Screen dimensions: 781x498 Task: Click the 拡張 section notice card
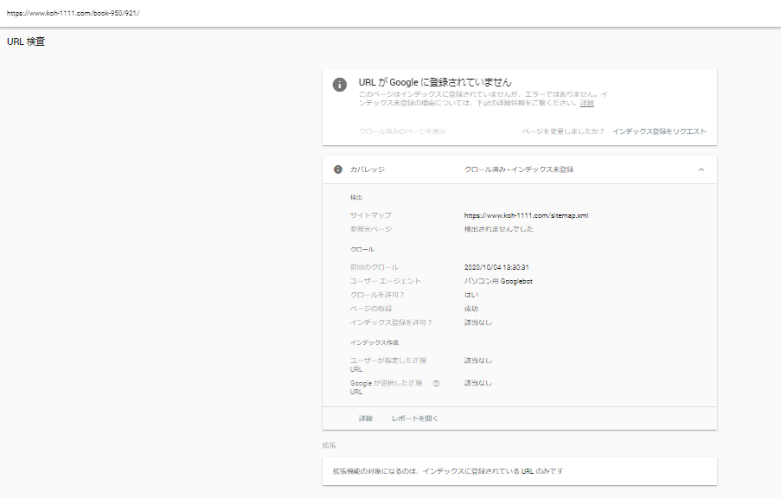520,471
